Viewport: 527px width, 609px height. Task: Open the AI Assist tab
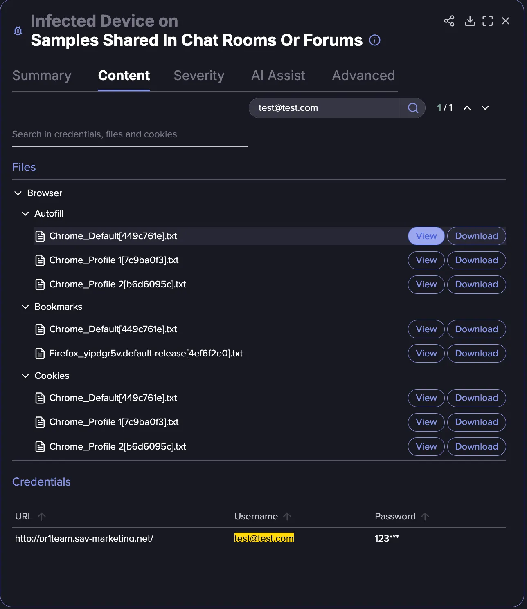click(278, 76)
